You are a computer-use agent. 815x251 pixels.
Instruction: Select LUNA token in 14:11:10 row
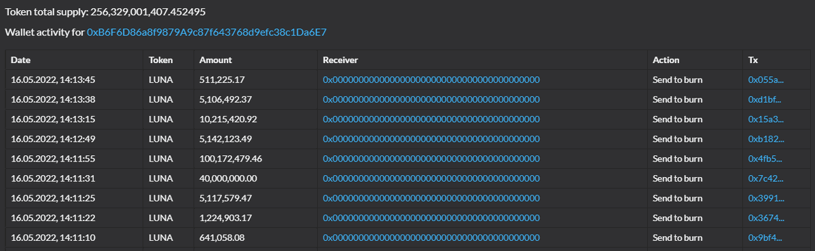click(161, 238)
